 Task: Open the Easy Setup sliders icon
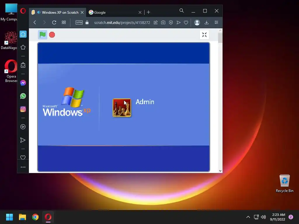(x=216, y=22)
